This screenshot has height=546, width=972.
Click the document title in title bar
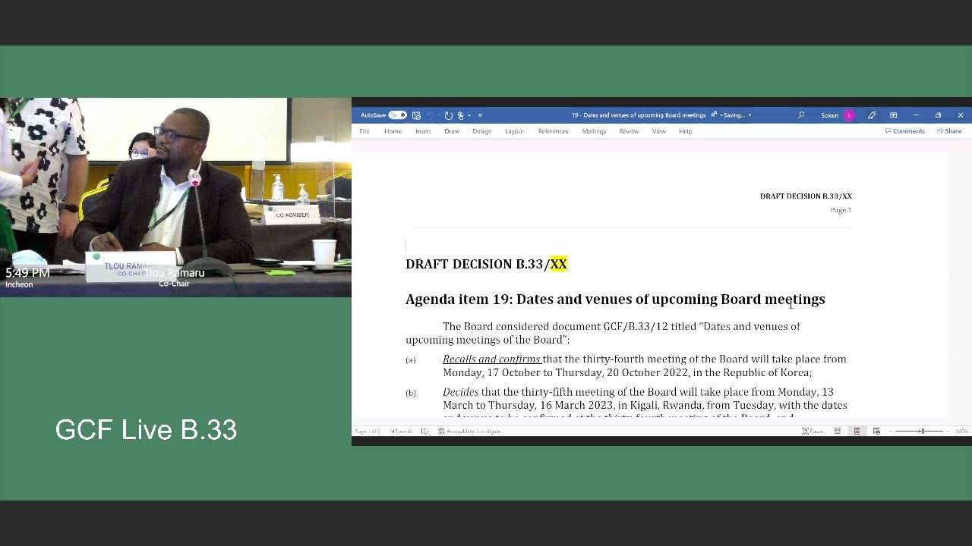[x=639, y=115]
